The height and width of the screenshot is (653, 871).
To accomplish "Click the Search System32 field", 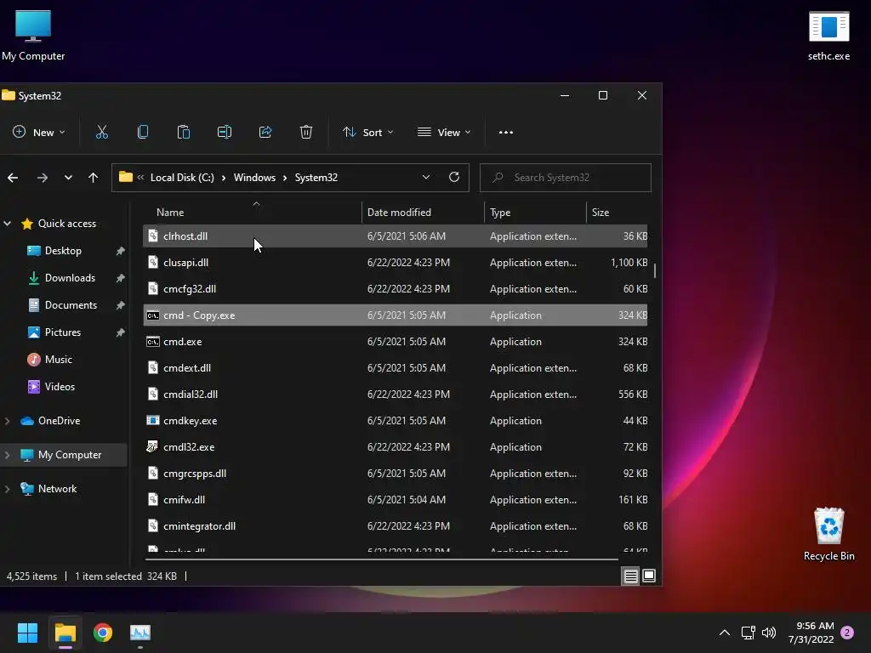I will [566, 177].
